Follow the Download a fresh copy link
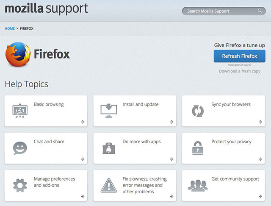Image resolution: width=271 pixels, height=206 pixels. pos(239,71)
